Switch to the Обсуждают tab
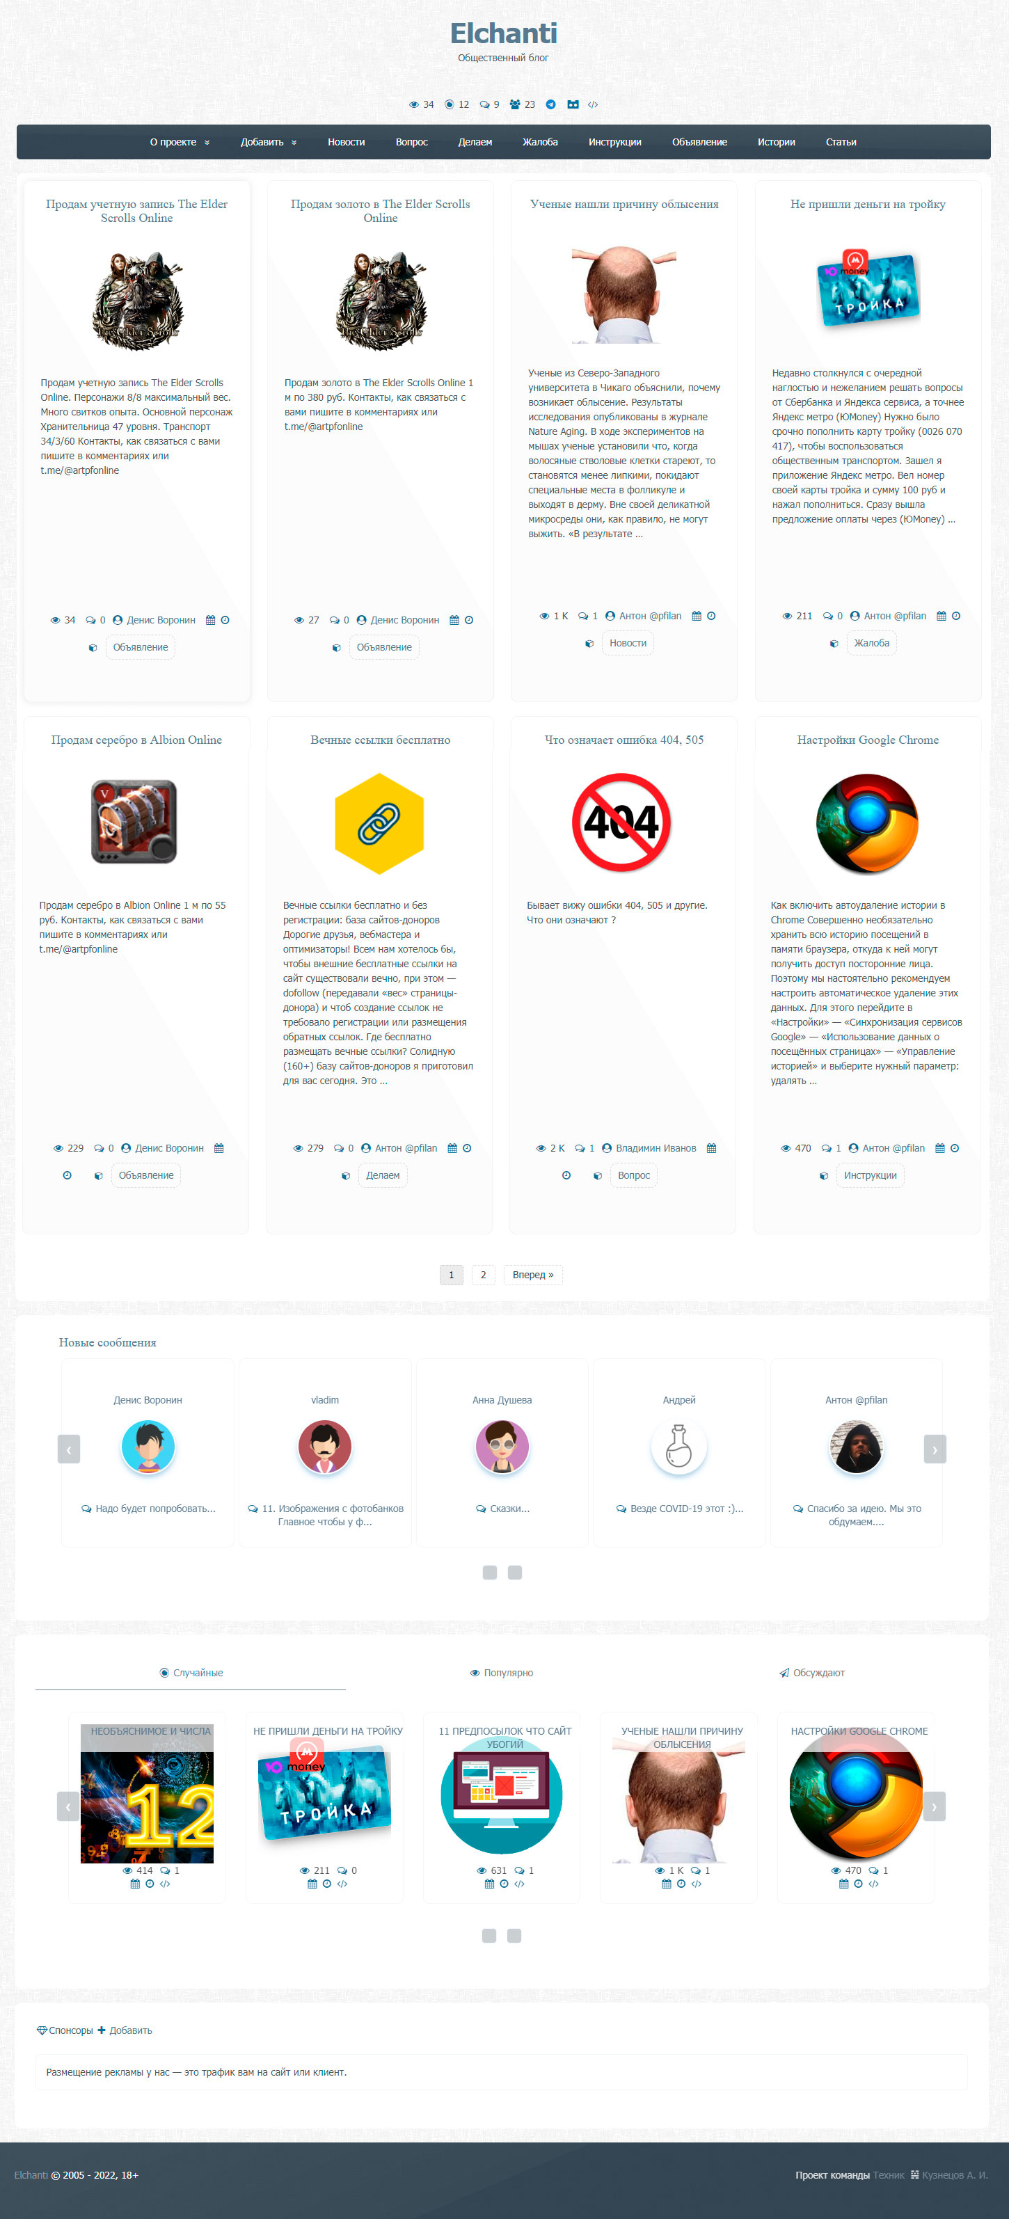 tap(811, 1673)
